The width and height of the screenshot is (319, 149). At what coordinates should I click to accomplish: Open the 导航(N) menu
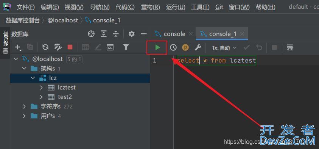(x=100, y=7)
